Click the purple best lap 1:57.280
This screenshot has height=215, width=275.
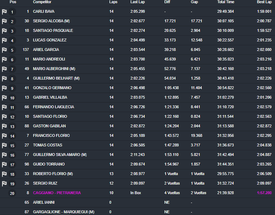coord(264,193)
